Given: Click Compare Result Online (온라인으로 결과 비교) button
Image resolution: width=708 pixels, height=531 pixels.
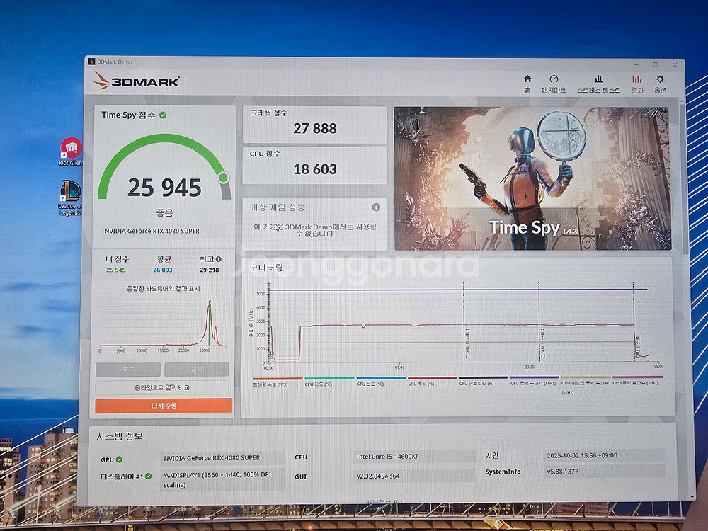Looking at the screenshot, I should click(x=162, y=388).
